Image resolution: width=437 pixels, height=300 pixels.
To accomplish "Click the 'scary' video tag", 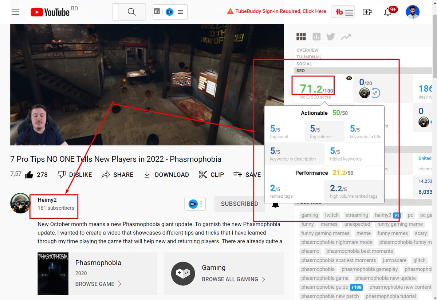I will [x=421, y=233].
